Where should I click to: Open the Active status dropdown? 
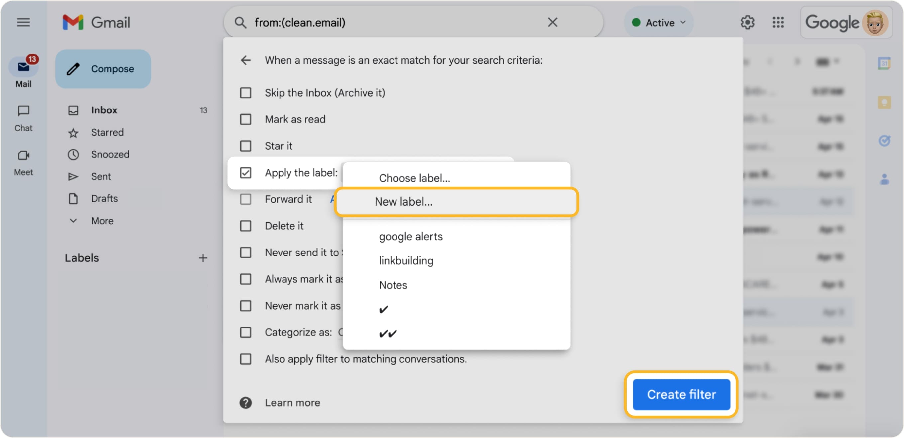tap(659, 22)
